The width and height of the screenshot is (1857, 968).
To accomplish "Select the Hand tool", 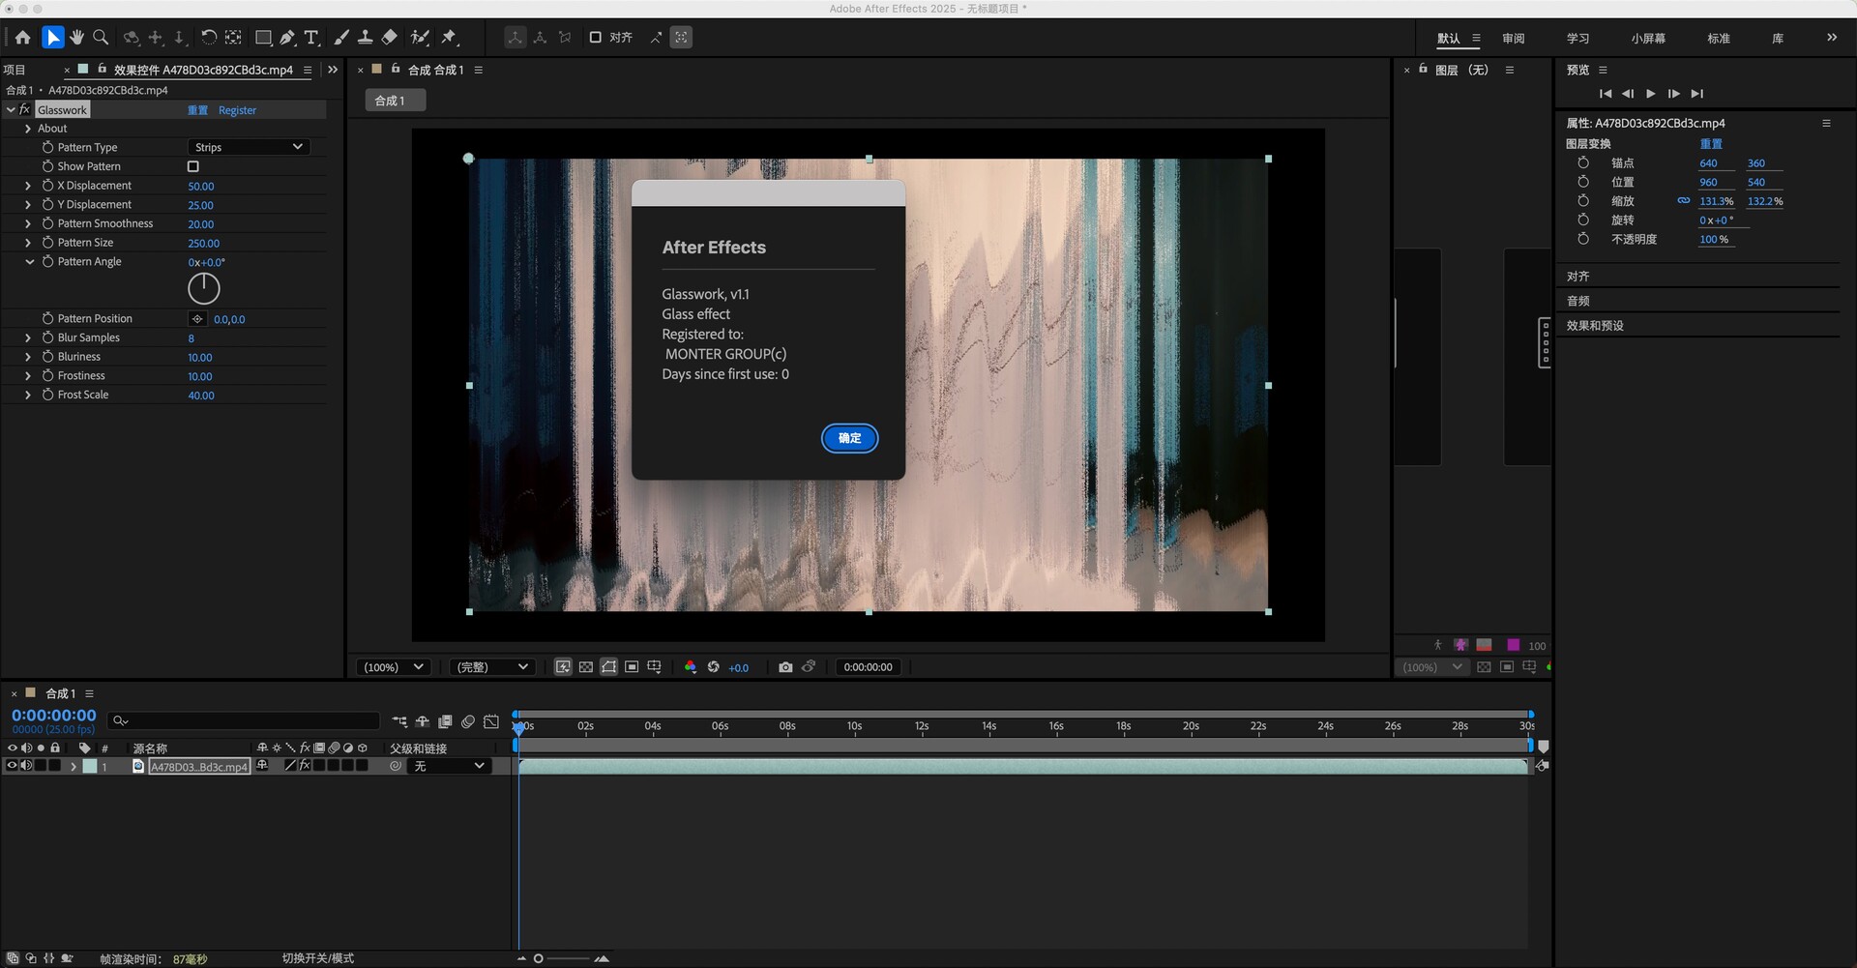I will tap(76, 38).
